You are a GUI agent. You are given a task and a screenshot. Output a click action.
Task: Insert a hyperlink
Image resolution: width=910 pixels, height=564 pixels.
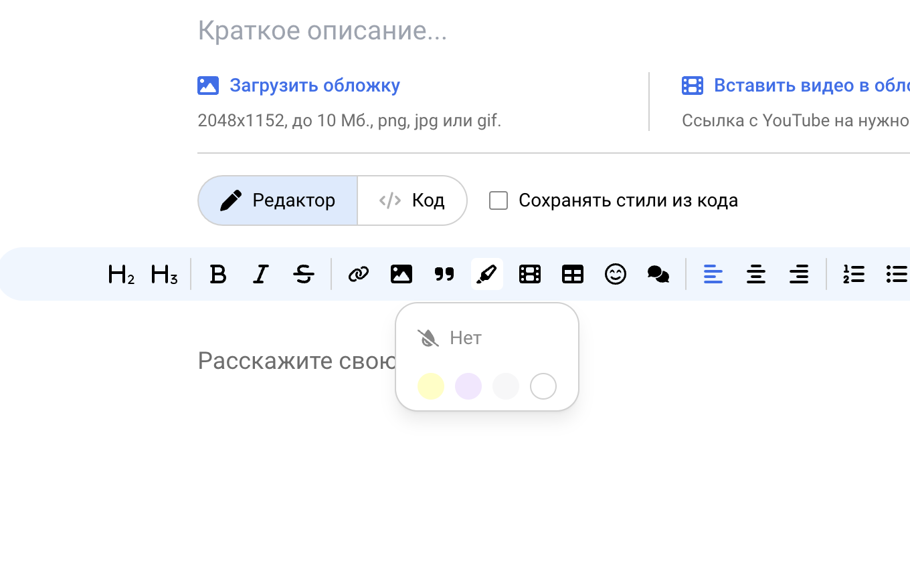(x=359, y=274)
